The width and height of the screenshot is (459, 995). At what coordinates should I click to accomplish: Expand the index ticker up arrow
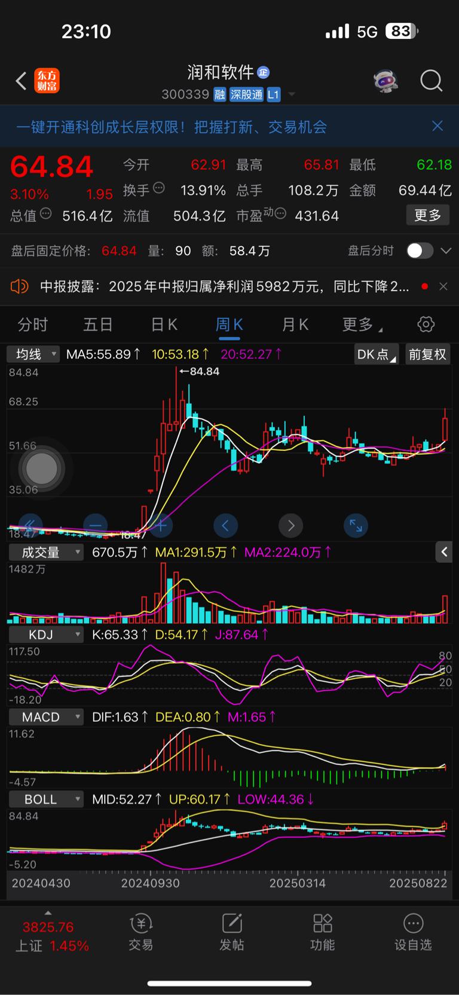(x=48, y=913)
